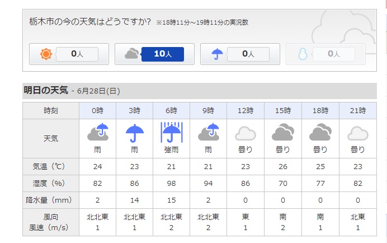This screenshot has height=243, width=387.
Task: Click the 栃木市の今の天気はどうですか? heading
Action: tap(90, 22)
